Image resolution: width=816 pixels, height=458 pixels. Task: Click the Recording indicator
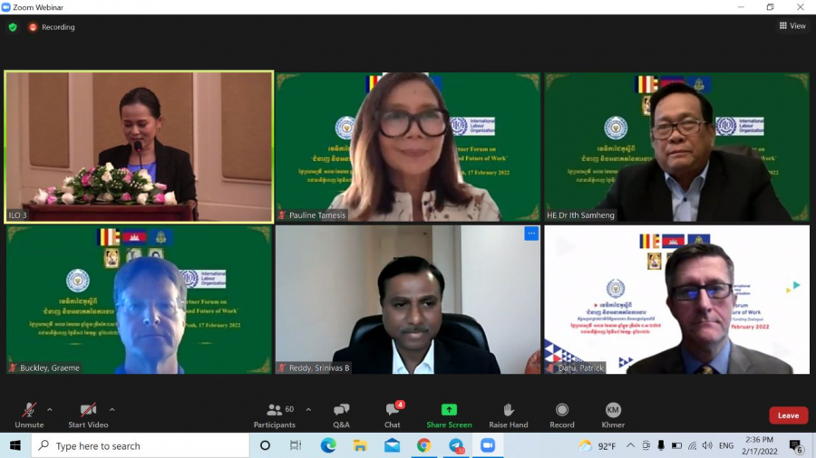pos(52,27)
